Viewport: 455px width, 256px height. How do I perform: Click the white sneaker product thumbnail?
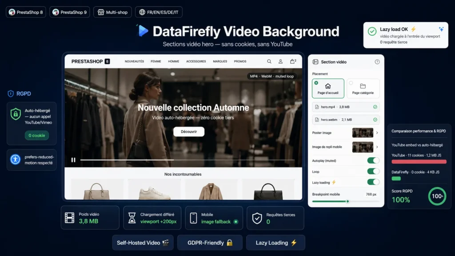pos(154,190)
